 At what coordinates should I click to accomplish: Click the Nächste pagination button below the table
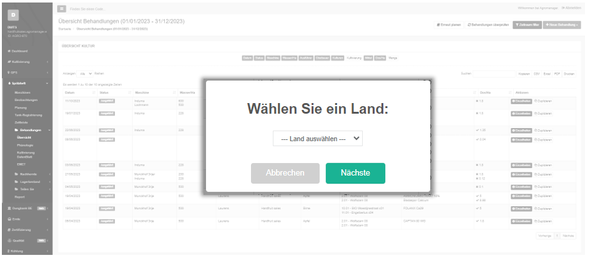pos(568,236)
